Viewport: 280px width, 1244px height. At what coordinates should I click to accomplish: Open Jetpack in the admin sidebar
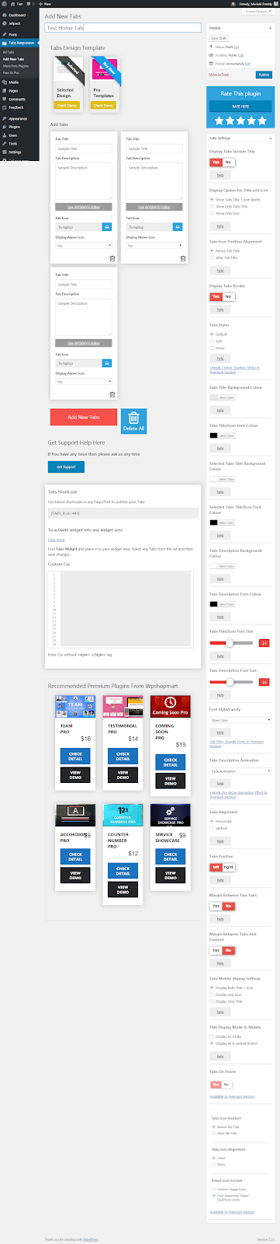15,24
